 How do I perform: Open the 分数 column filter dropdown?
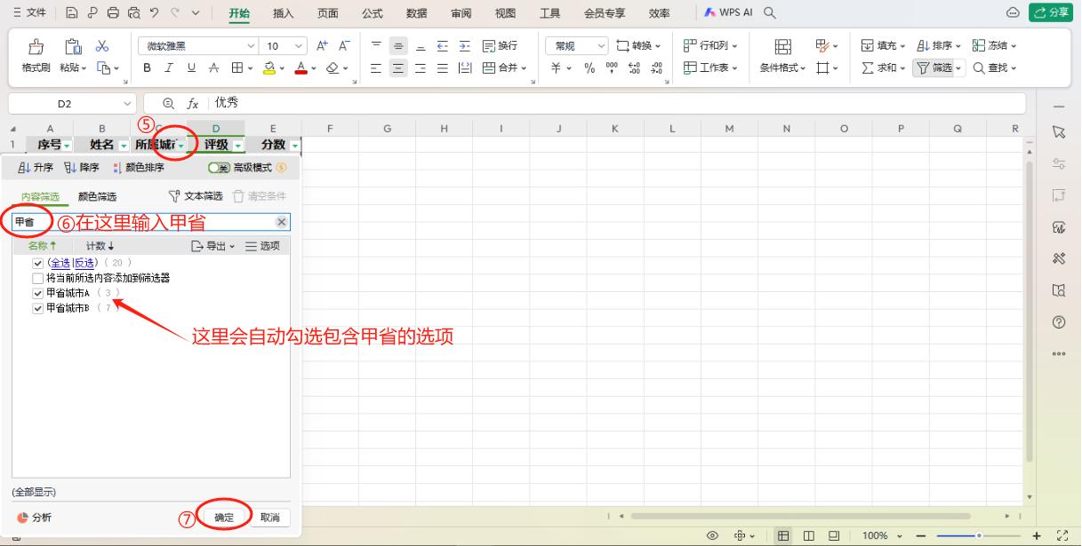[x=294, y=145]
